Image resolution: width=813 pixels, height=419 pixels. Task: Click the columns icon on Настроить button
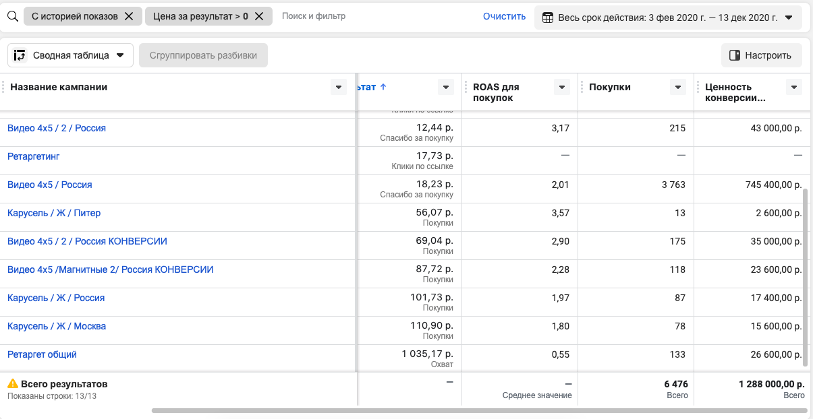coord(735,55)
